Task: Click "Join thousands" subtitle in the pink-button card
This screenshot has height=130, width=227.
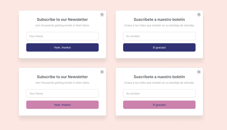Action: pyautogui.click(x=62, y=83)
